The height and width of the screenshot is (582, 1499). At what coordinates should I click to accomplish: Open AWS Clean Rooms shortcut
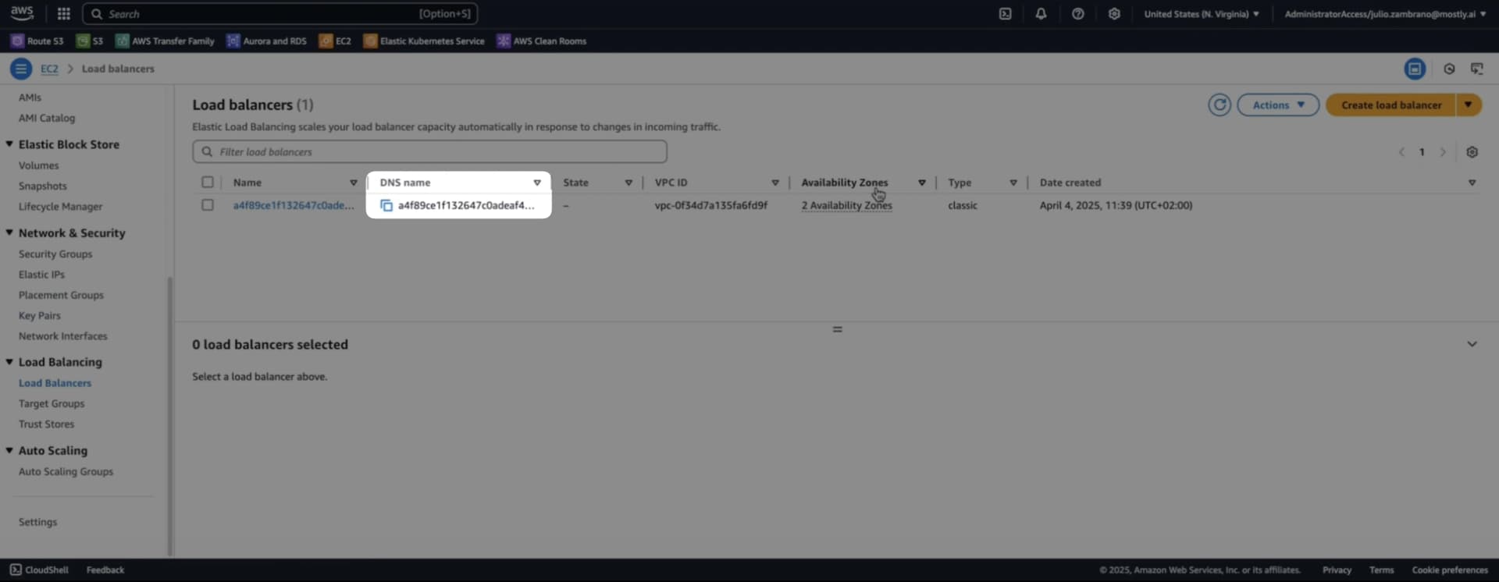[x=541, y=41]
